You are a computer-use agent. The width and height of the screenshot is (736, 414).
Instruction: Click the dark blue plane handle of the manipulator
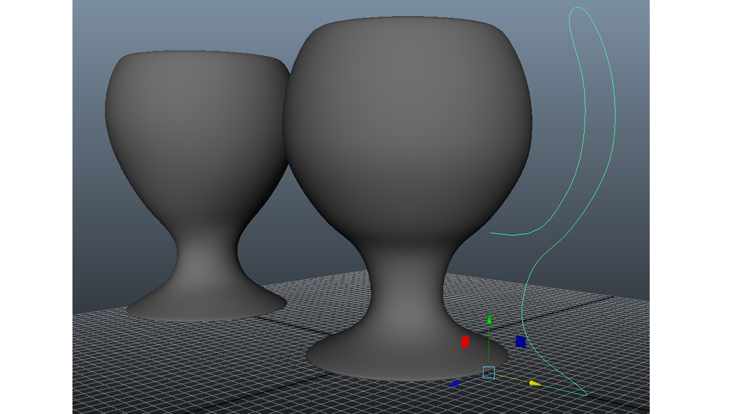(x=521, y=341)
